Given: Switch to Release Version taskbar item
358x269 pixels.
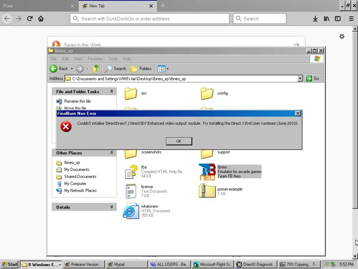Looking at the screenshot, I should point(84,265).
